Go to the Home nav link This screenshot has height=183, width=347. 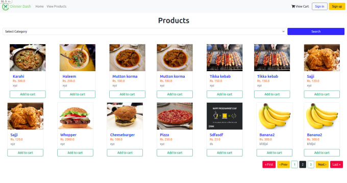[39, 7]
